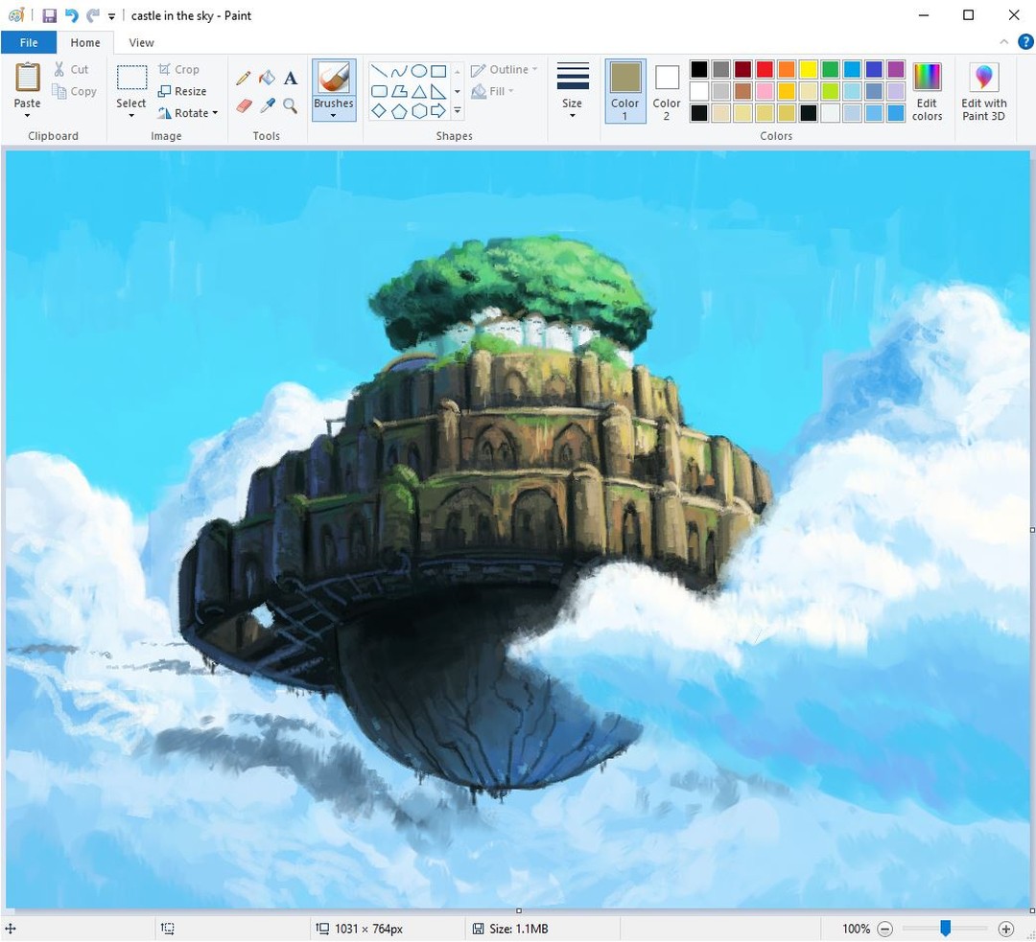Open Edit colors dialog
1036x942 pixels.
pos(927,91)
